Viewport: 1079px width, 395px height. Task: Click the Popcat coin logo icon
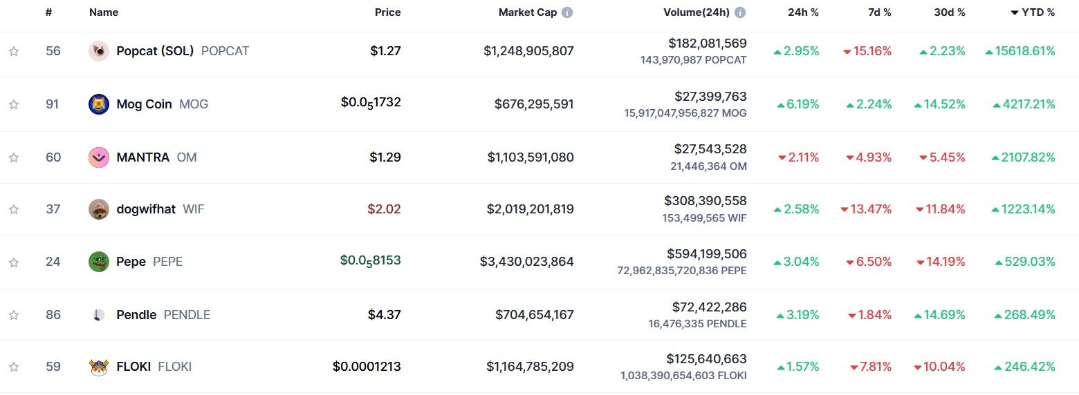tap(99, 51)
